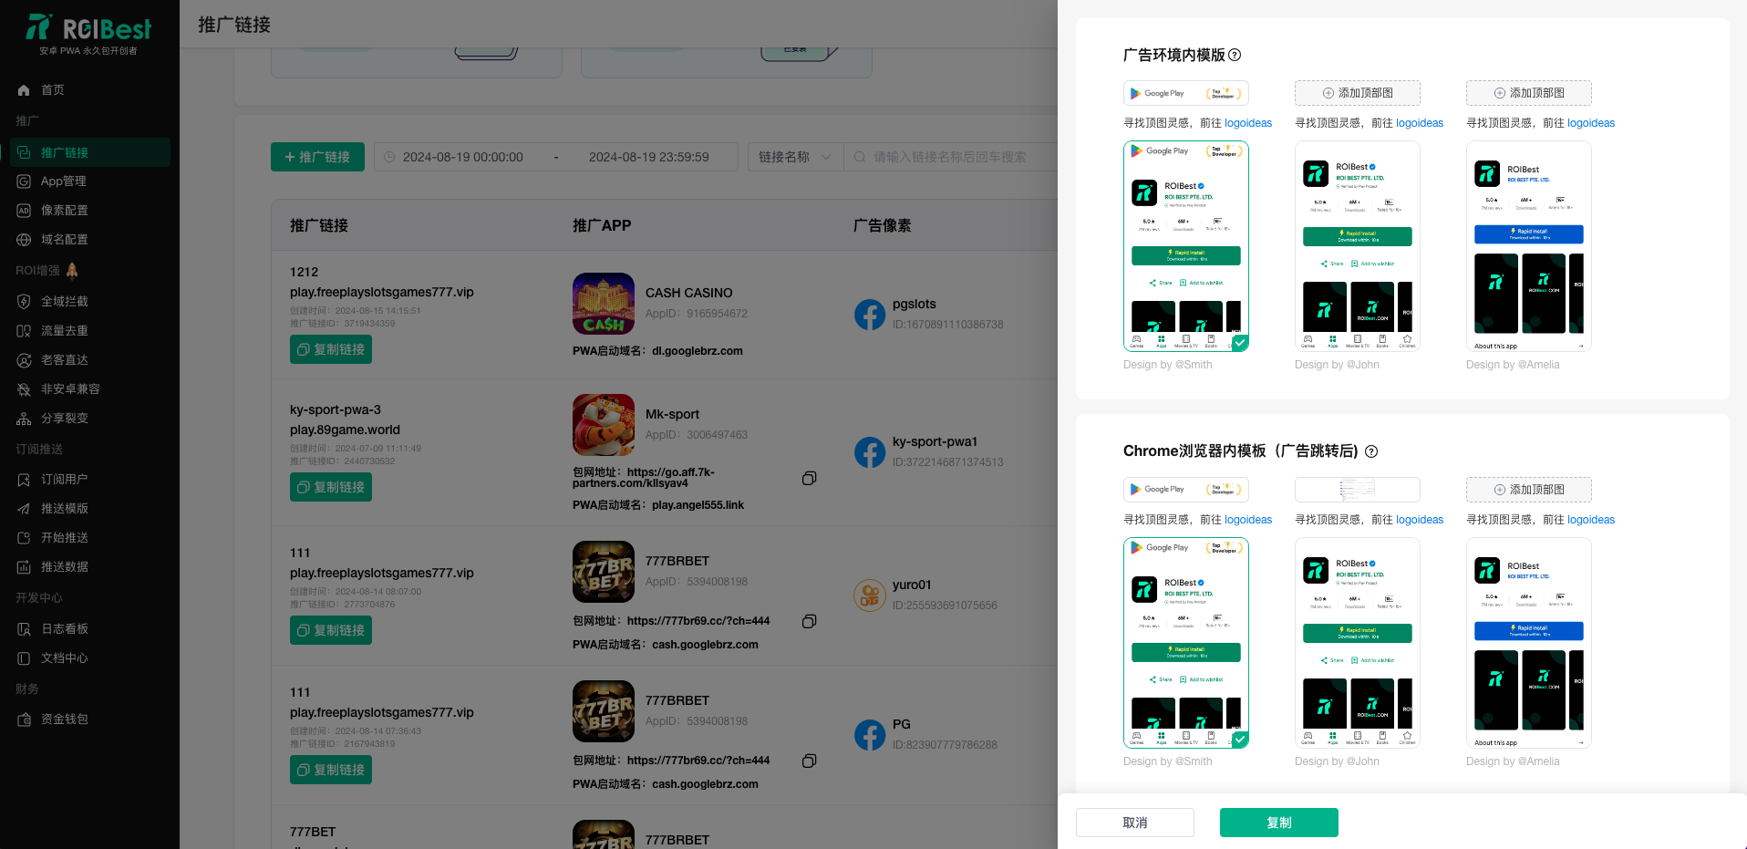This screenshot has height=849, width=1747.
Task: Click the 文档中心 sidebar icon
Action: click(24, 658)
